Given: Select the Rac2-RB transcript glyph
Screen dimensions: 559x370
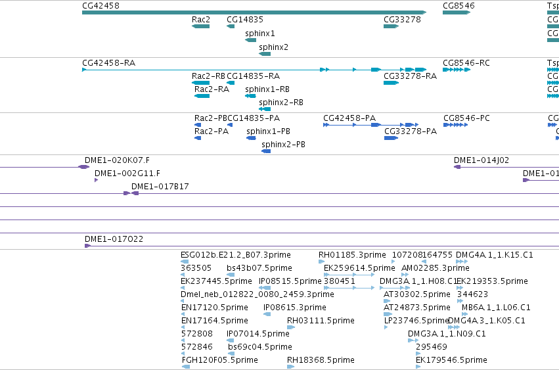Looking at the screenshot, I should (200, 83).
